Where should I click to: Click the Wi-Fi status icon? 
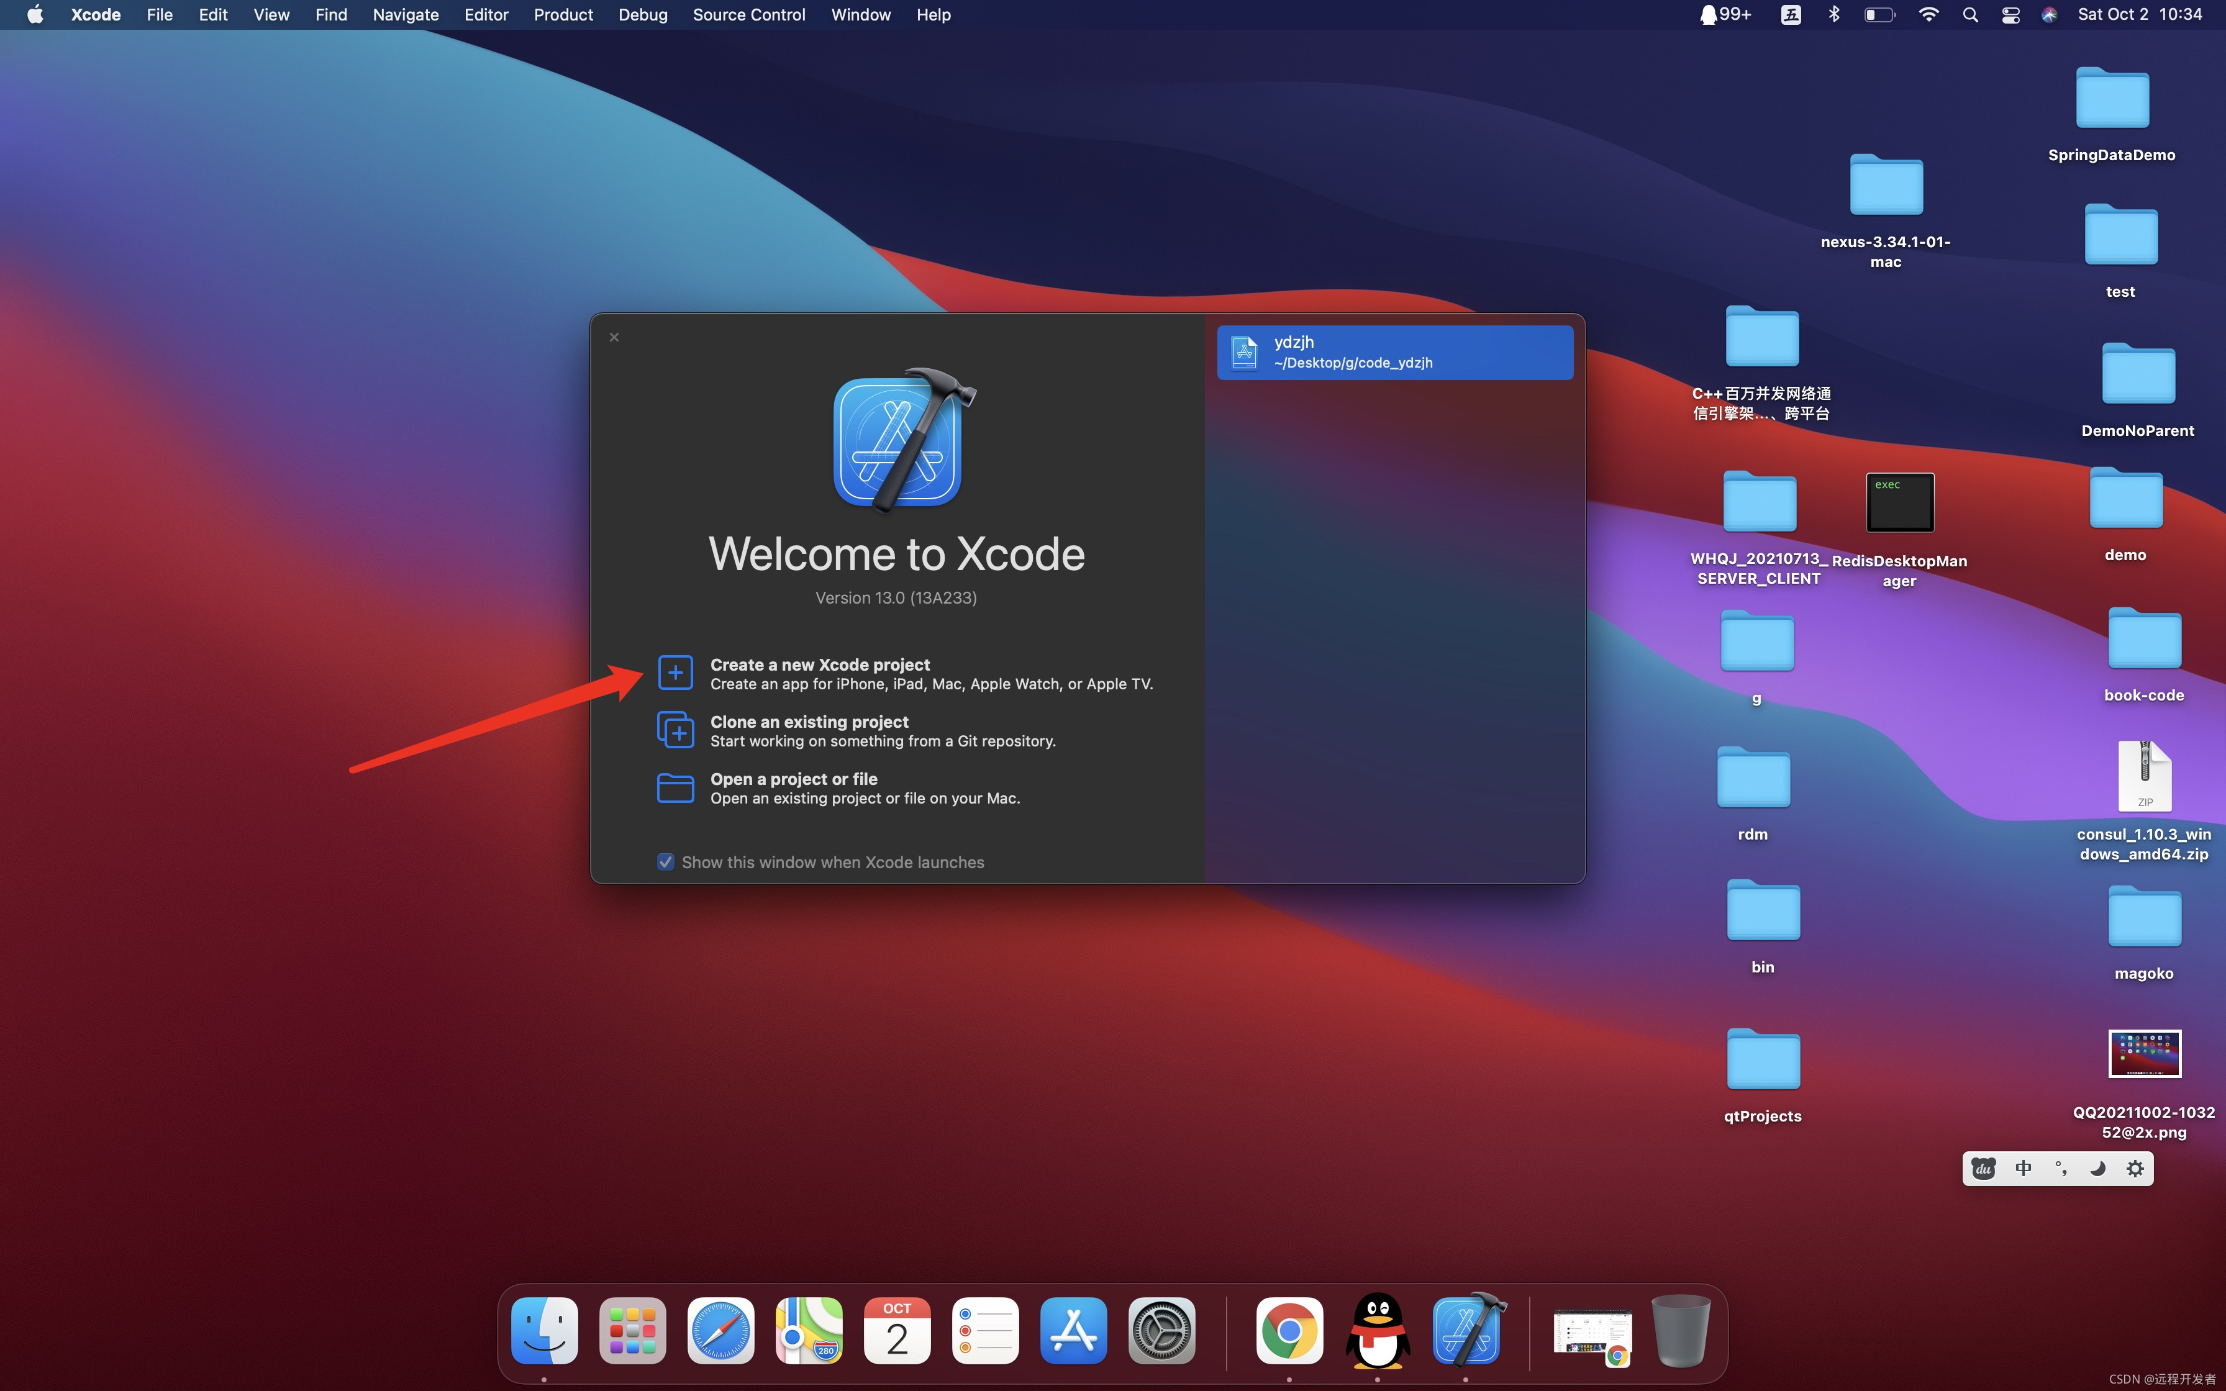pos(1929,15)
